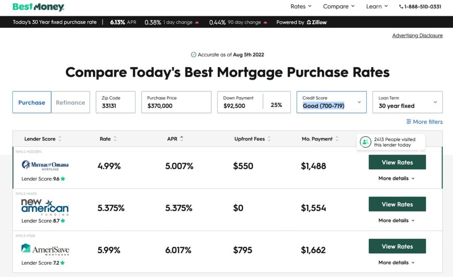Open the Advertising Disclosure link

coord(417,35)
